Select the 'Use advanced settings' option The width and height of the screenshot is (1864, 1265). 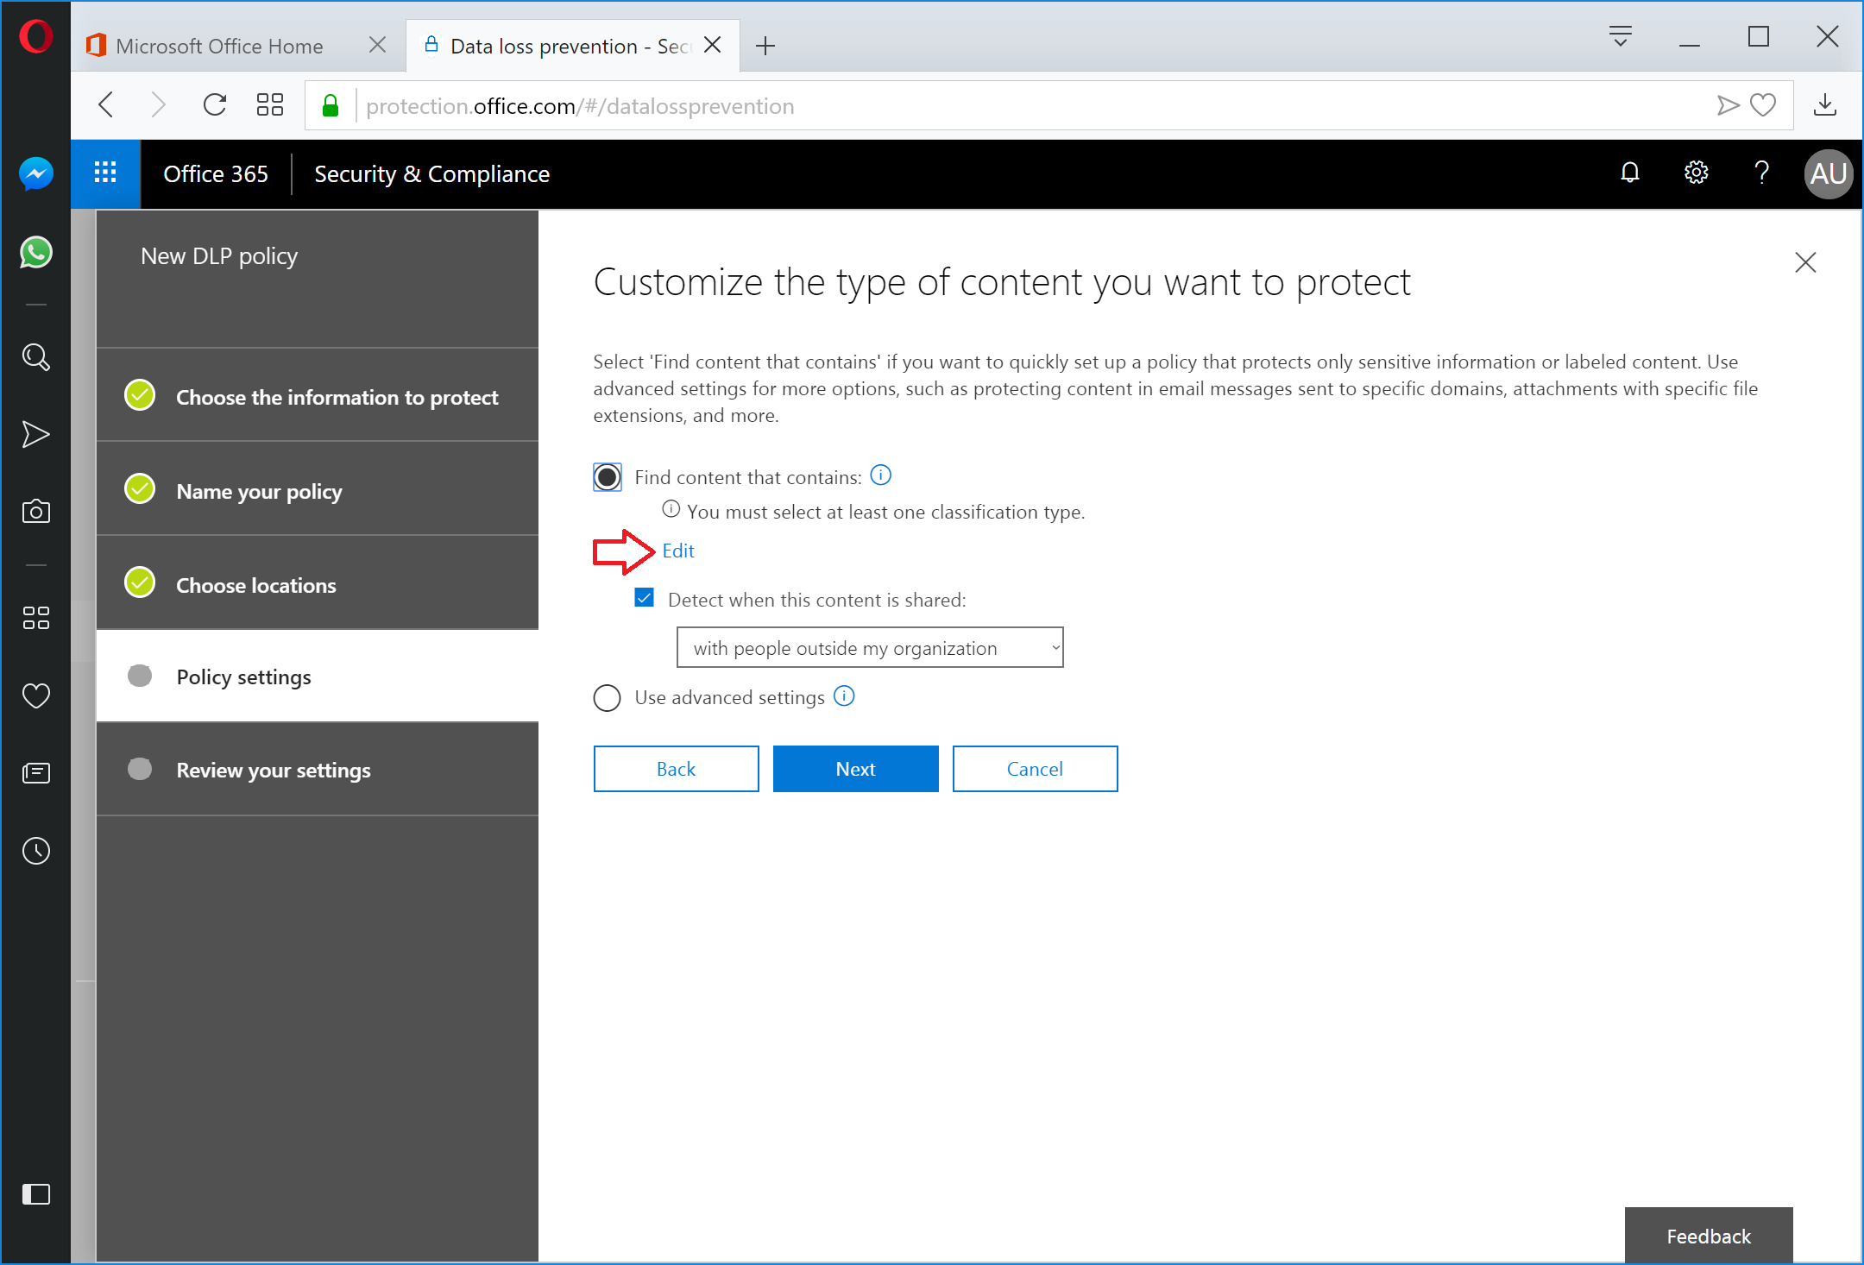(x=607, y=697)
